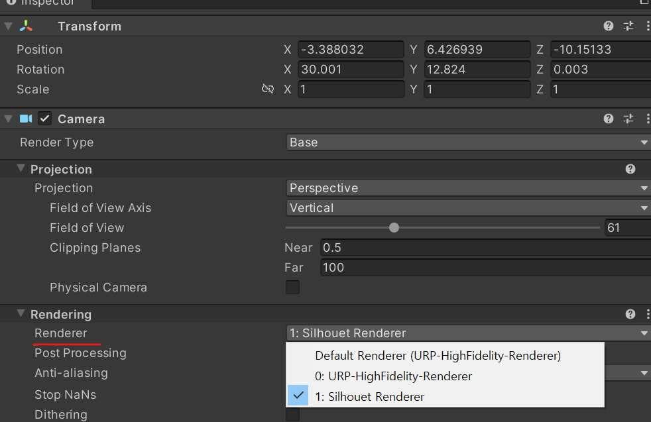
Task: Adjust the Field of View slider handle
Action: [x=394, y=227]
